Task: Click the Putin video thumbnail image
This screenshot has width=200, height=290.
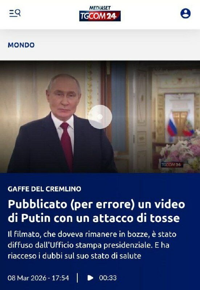Action: [x=100, y=117]
